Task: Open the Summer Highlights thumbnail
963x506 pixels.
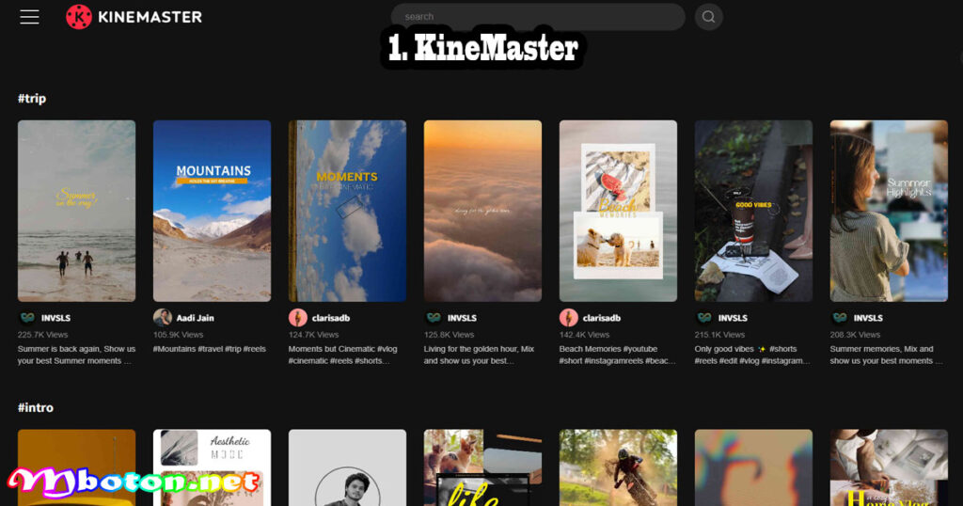Action: point(889,211)
